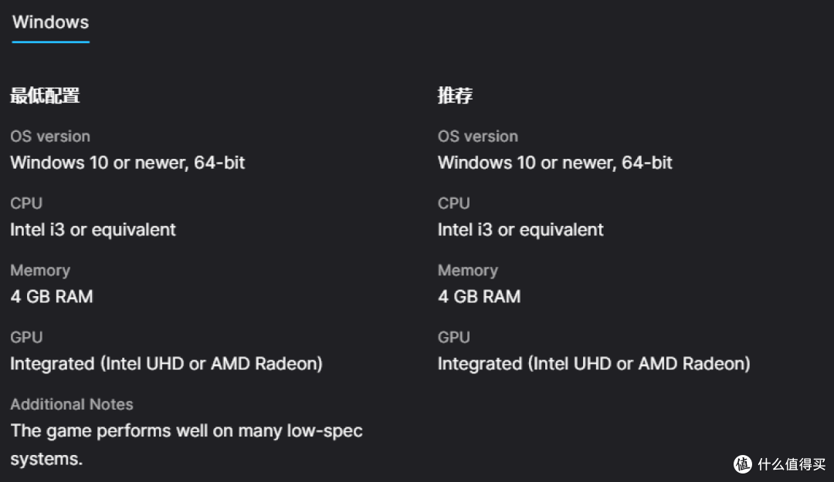The height and width of the screenshot is (482, 834).
Task: Click the low-spec systems note text
Action: click(186, 445)
